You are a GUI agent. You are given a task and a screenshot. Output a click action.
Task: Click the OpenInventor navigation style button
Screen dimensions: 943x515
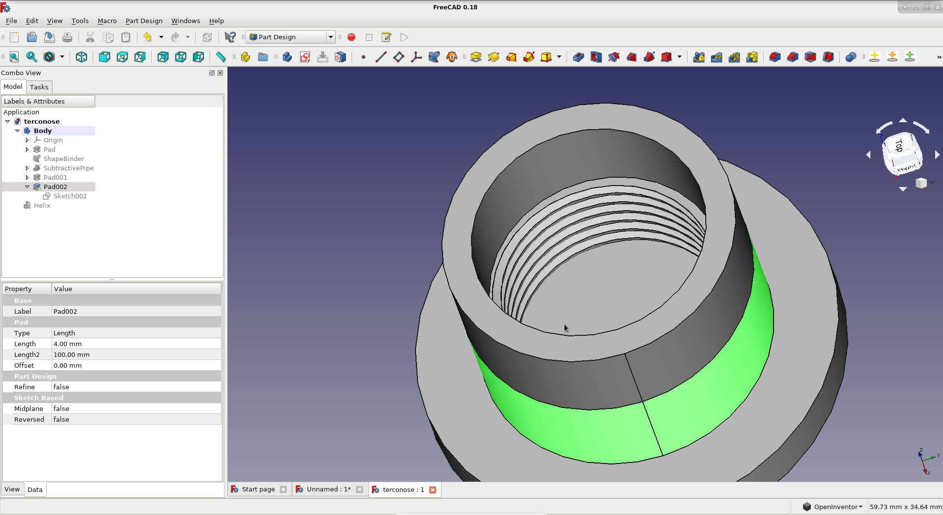click(832, 507)
